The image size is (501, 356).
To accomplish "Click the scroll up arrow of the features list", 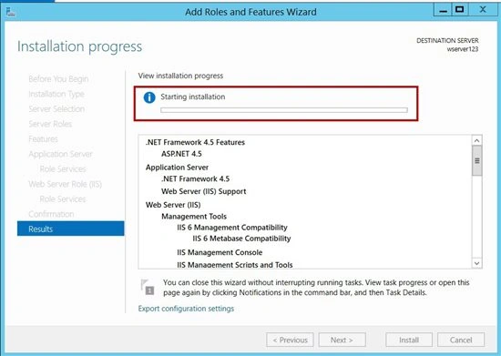I will pos(476,140).
